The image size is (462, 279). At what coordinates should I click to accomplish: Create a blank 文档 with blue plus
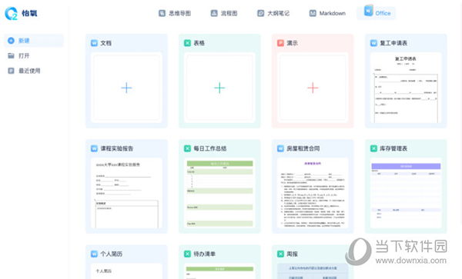click(126, 88)
